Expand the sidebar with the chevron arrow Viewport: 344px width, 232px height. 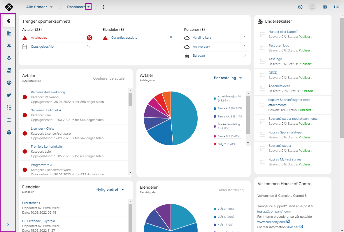point(8,224)
